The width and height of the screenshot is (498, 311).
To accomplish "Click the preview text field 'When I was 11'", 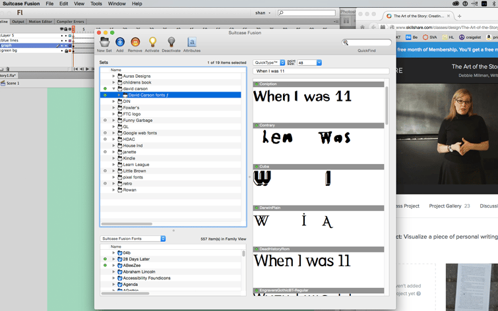I will pos(321,71).
